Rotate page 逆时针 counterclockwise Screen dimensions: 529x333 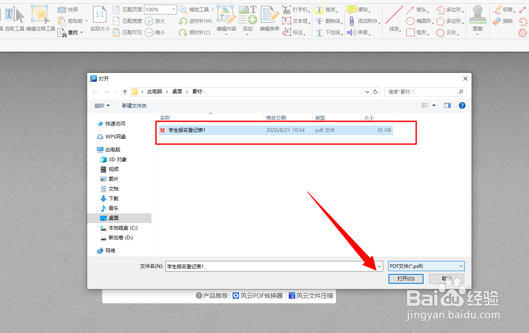coord(195,21)
